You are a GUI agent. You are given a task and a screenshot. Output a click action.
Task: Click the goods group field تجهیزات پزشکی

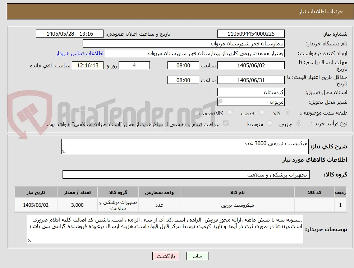(186, 174)
